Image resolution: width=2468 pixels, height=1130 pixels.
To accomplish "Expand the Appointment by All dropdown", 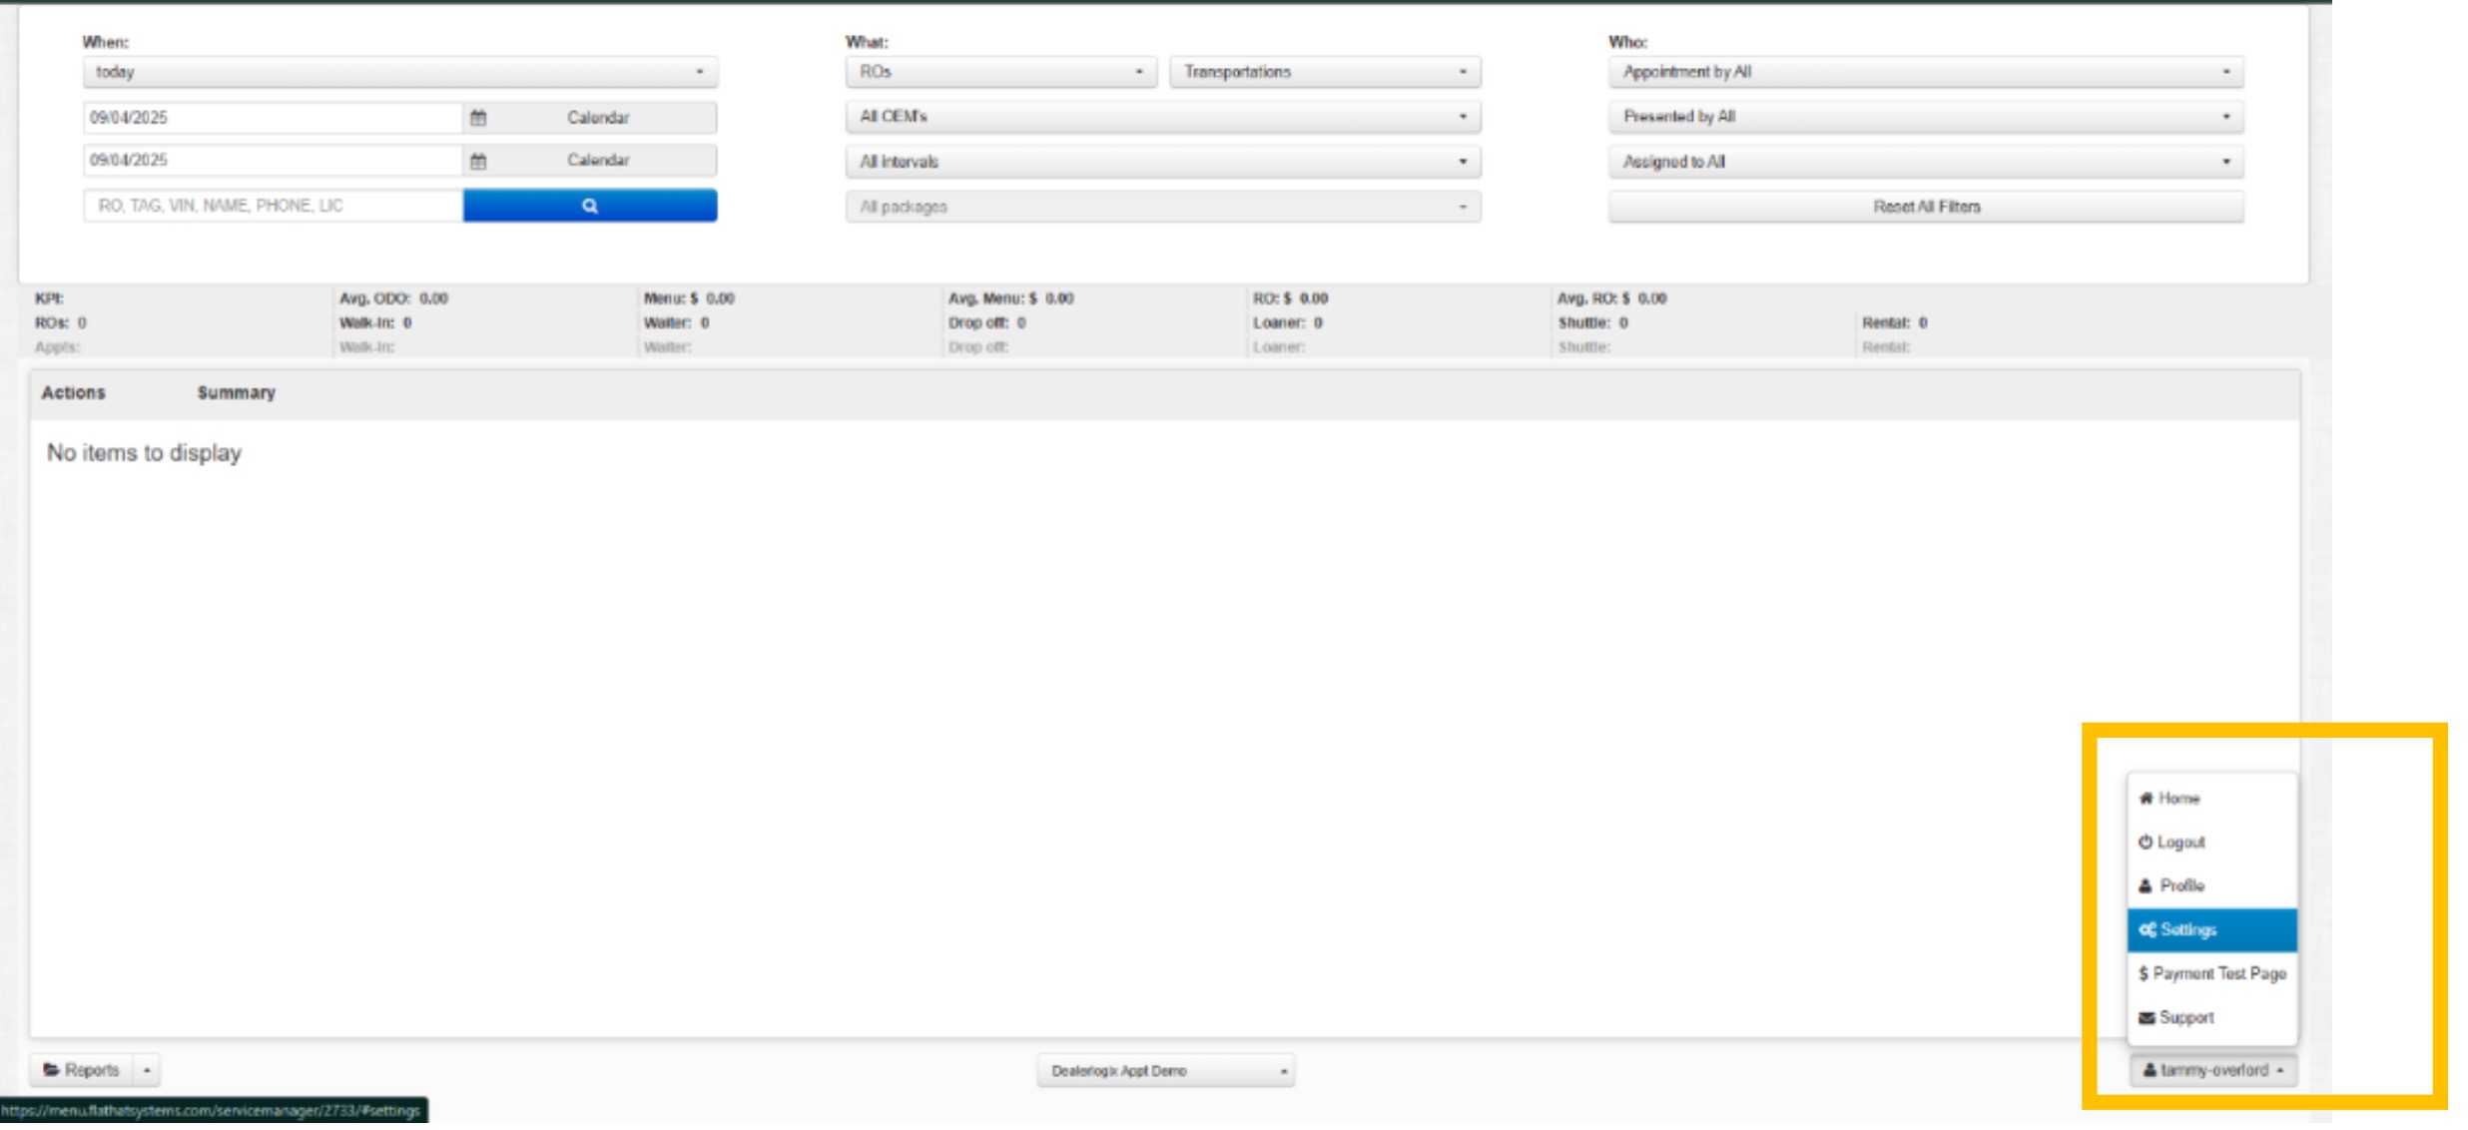I will point(1925,72).
